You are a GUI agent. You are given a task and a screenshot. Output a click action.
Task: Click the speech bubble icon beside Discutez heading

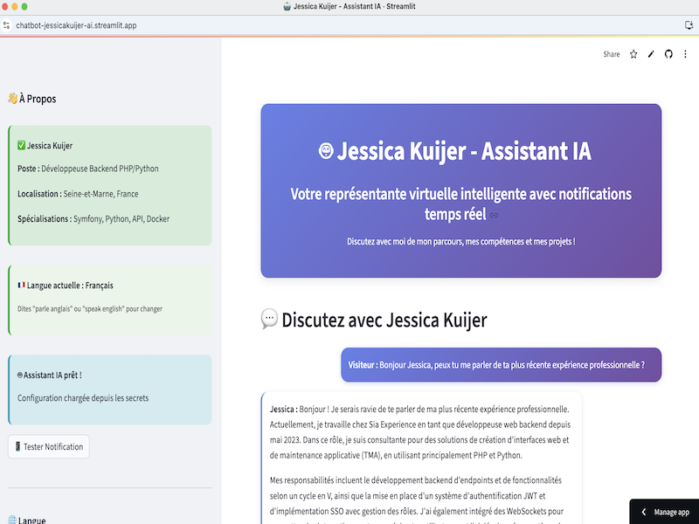click(x=269, y=320)
